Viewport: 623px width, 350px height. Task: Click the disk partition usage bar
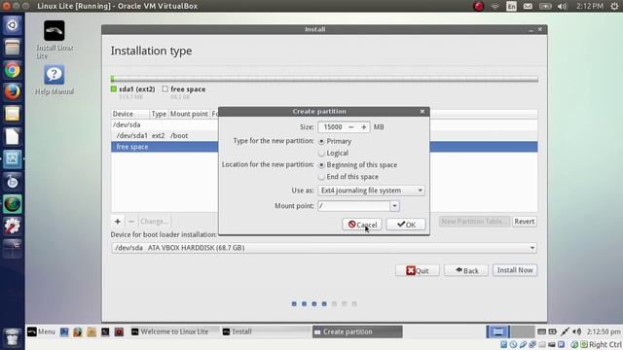click(324, 79)
